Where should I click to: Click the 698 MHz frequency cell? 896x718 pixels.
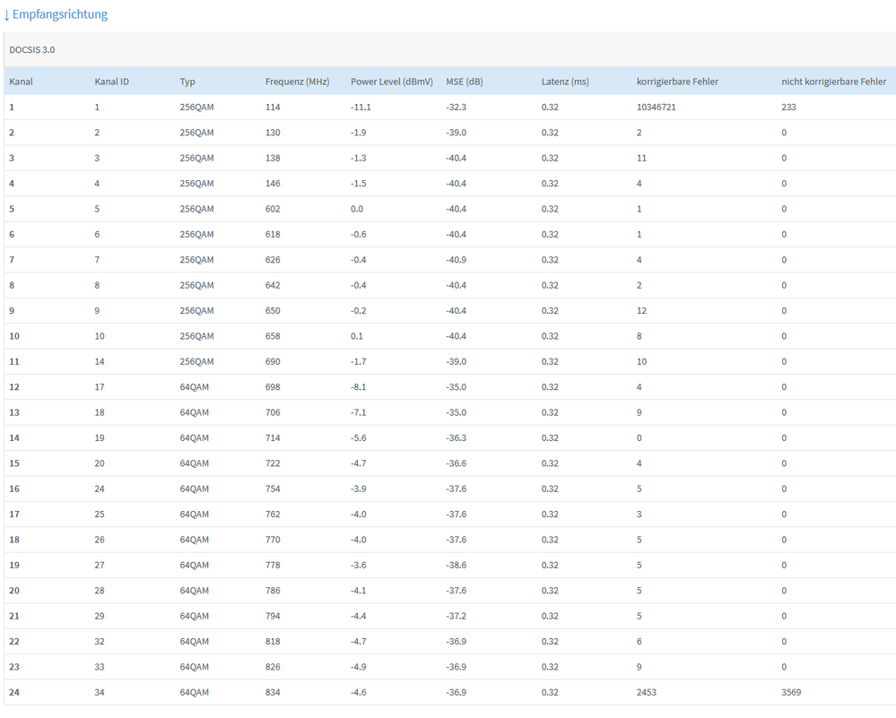point(273,387)
